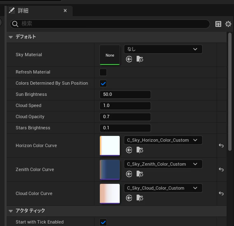Use selected asset for Sky Material
234x226 pixels.
(x=129, y=59)
